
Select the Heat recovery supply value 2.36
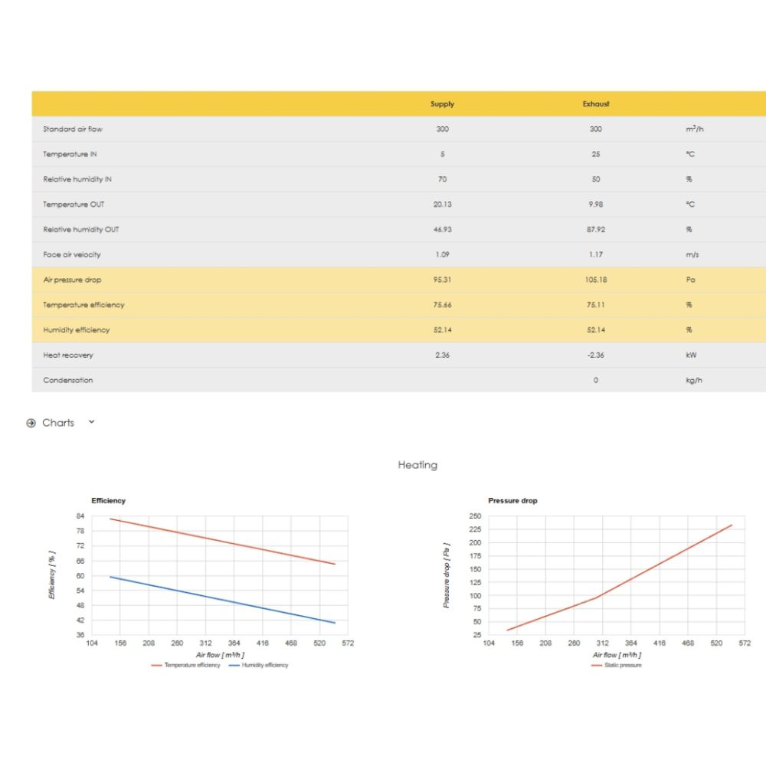pos(442,355)
